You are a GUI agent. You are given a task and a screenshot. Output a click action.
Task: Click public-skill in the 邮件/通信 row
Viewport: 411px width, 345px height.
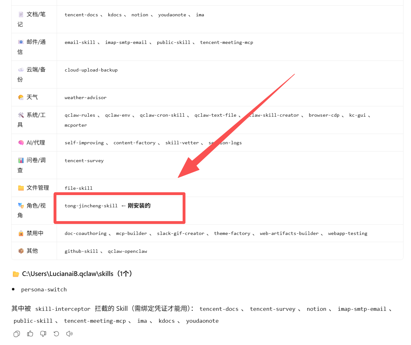pos(174,42)
